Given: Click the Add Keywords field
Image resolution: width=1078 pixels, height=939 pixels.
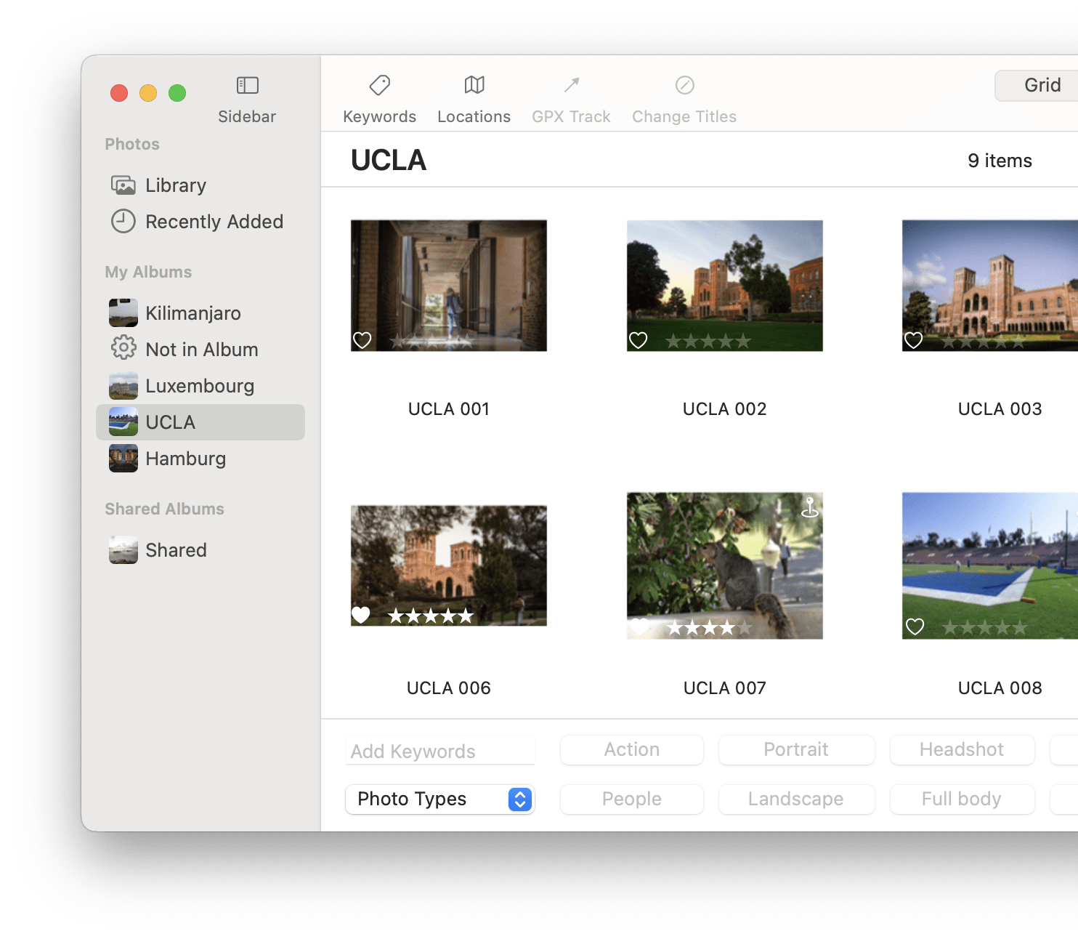Looking at the screenshot, I should 440,751.
